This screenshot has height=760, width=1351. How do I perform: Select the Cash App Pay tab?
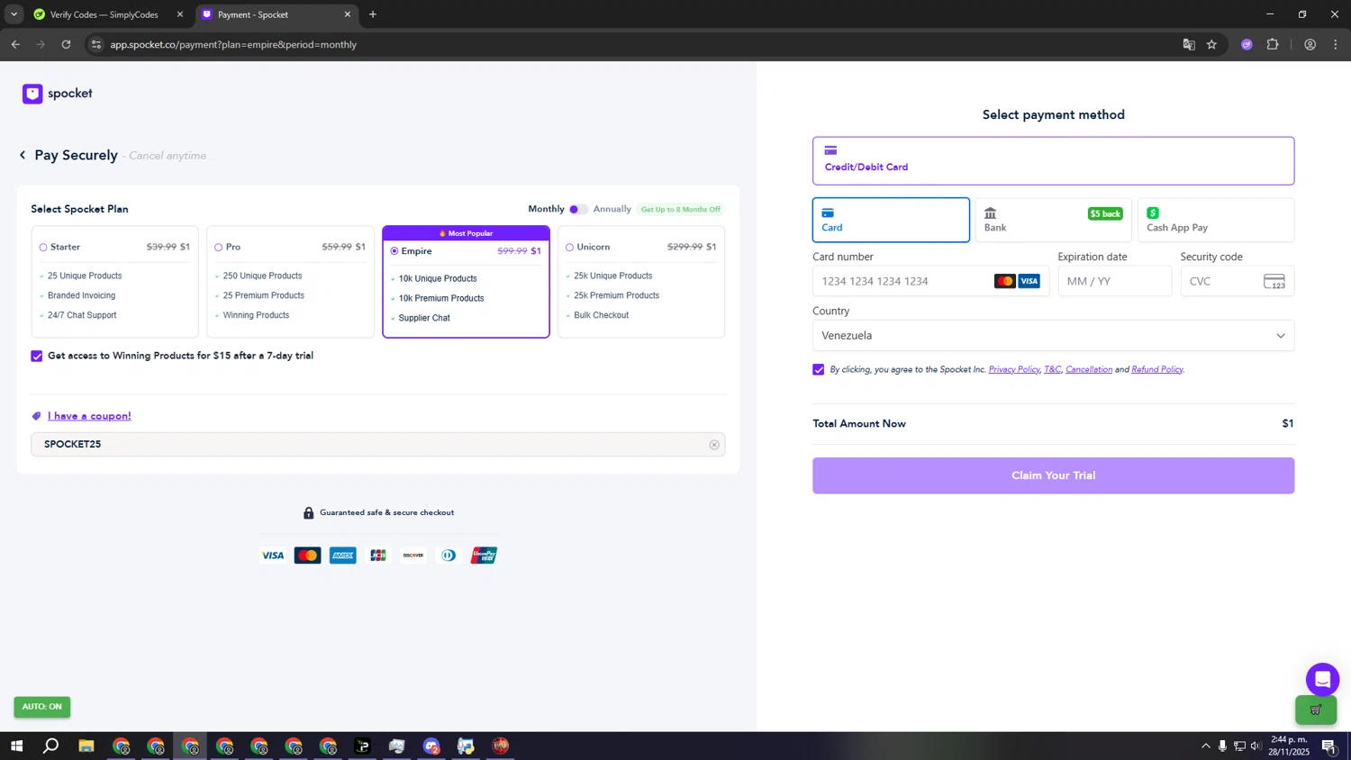pyautogui.click(x=1216, y=220)
